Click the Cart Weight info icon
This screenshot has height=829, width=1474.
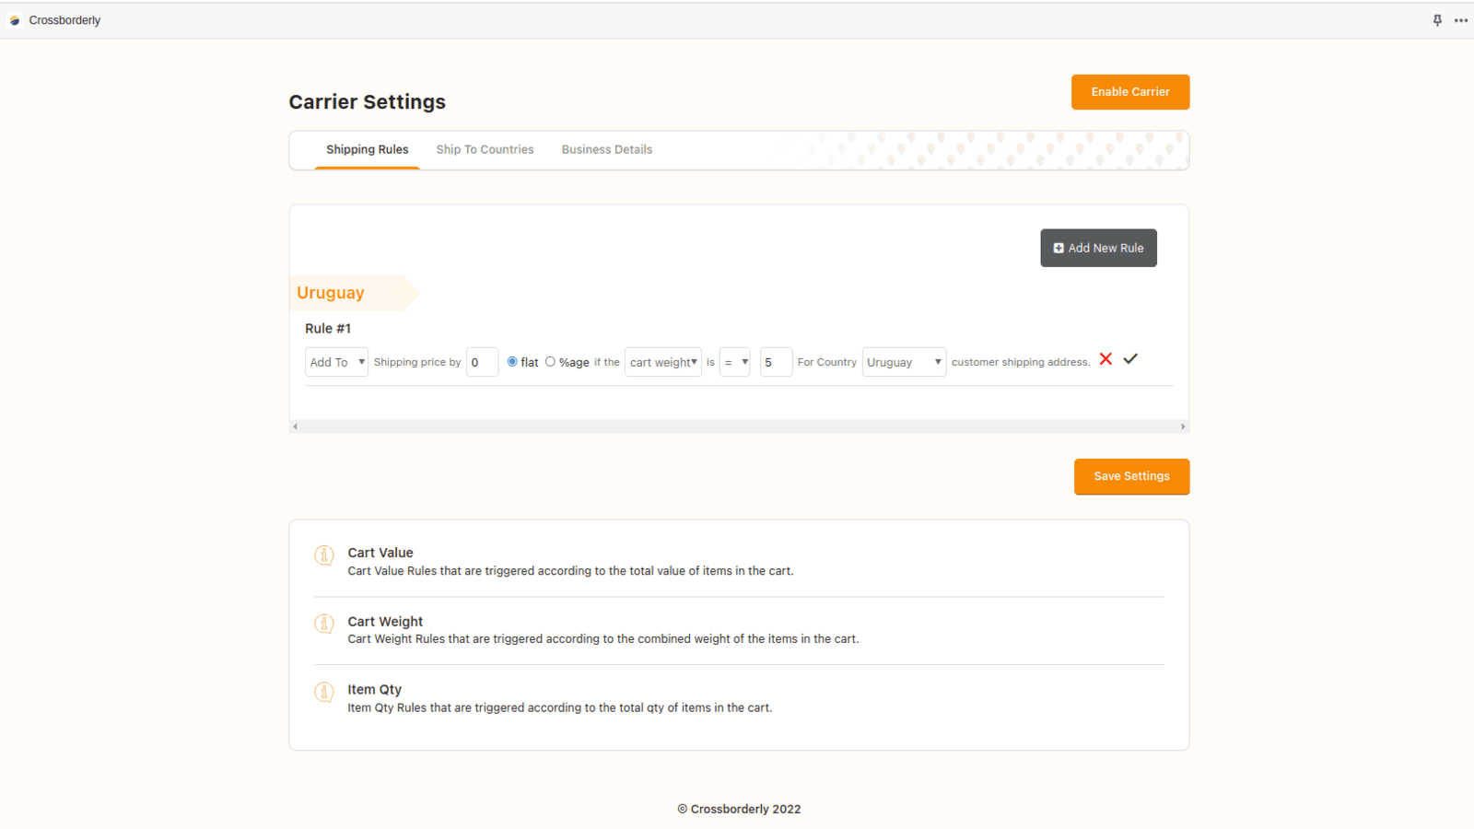(323, 624)
